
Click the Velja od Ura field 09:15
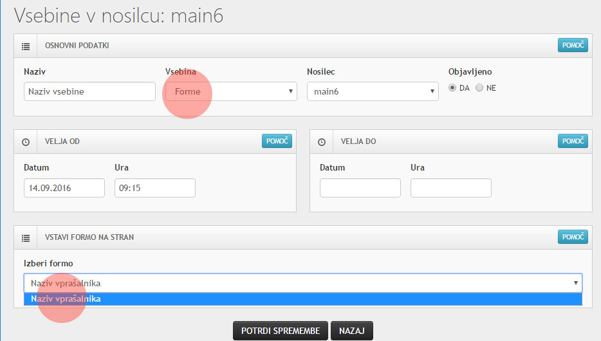pyautogui.click(x=155, y=188)
